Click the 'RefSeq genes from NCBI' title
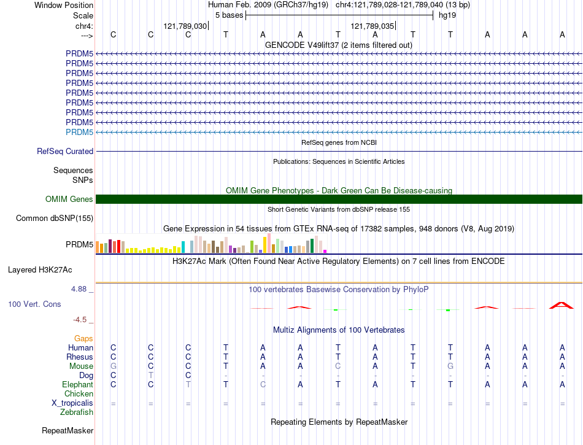The image size is (583, 445). 339,142
